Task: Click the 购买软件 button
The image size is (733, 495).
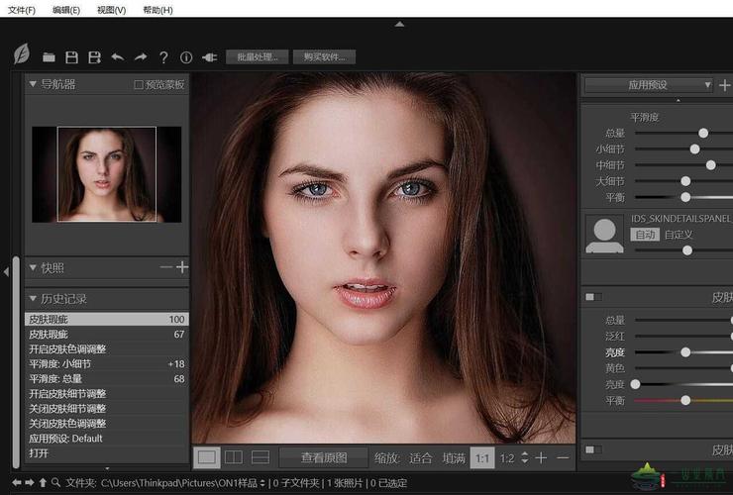Action: pos(324,57)
